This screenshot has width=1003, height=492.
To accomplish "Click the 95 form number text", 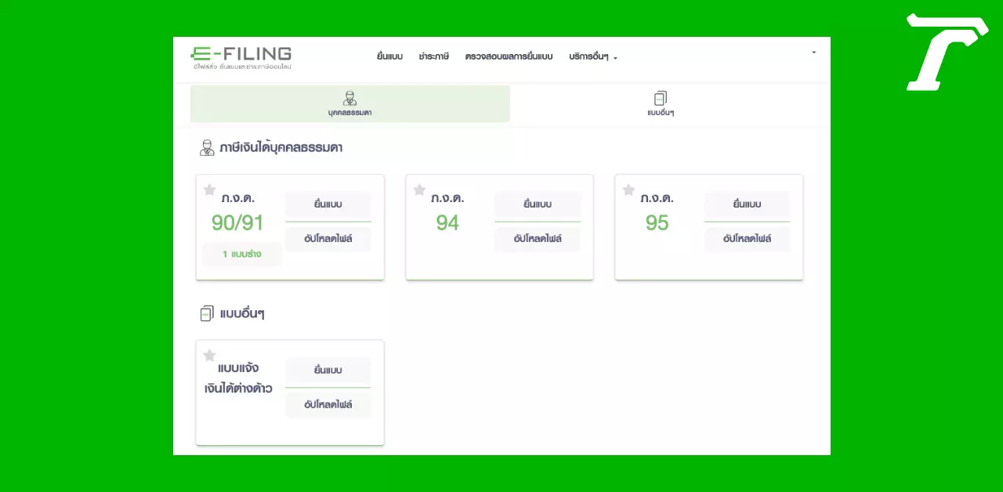I will 657,223.
